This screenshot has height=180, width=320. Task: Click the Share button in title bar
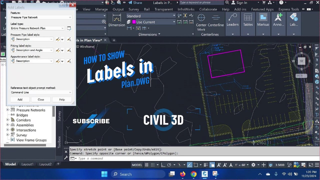click(135, 3)
